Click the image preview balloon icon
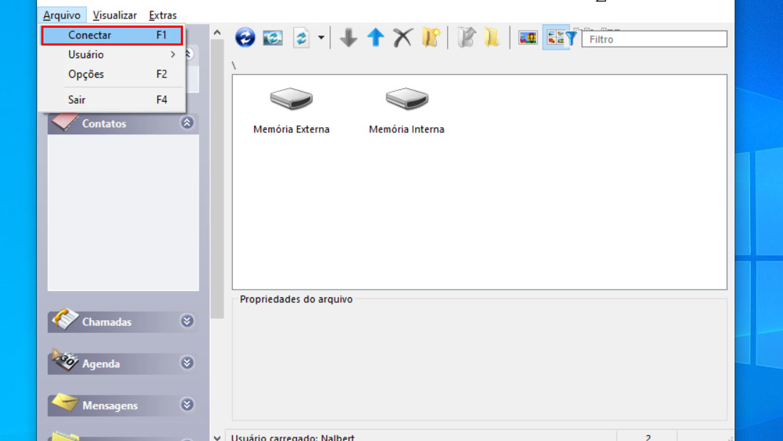Viewport: 783px width, 441px height. (x=528, y=38)
